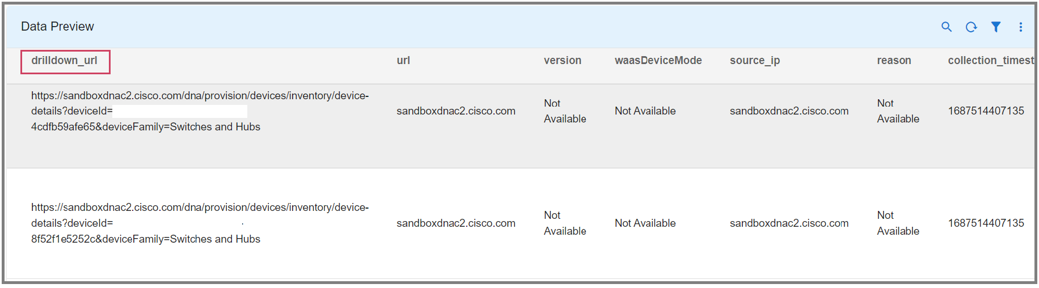Click the reason column header
Viewport: 1039px width, 288px height.
pos(894,61)
